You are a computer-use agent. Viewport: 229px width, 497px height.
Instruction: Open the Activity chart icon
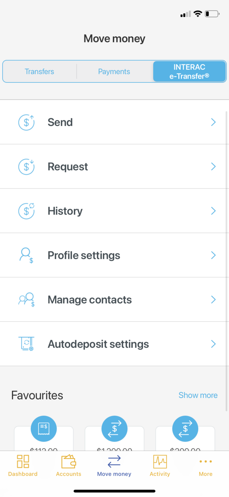(160, 461)
